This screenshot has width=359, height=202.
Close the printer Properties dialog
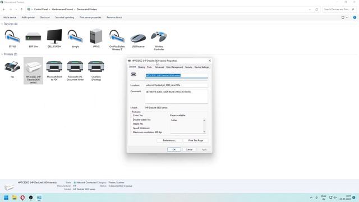[209, 61]
